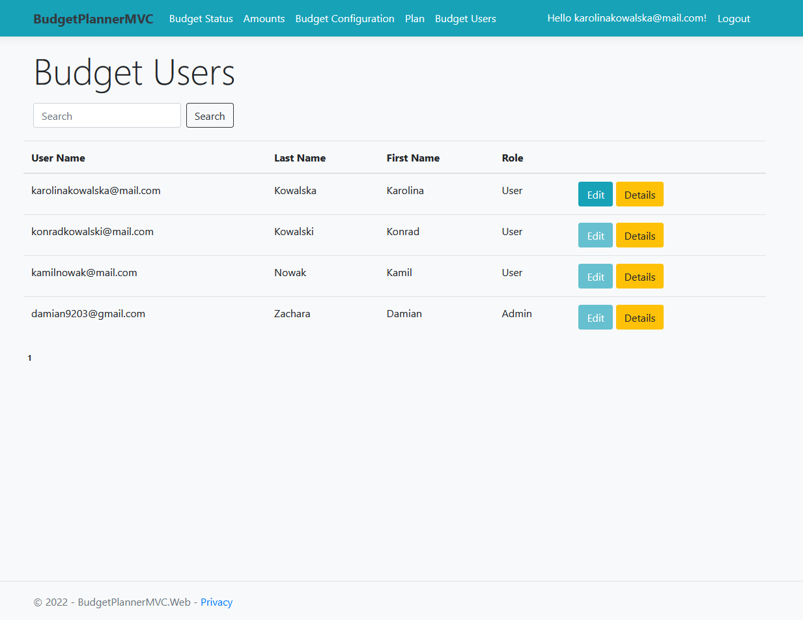View Details for kamilnowak@mail.com
Image resolution: width=803 pixels, height=620 pixels.
tap(640, 276)
